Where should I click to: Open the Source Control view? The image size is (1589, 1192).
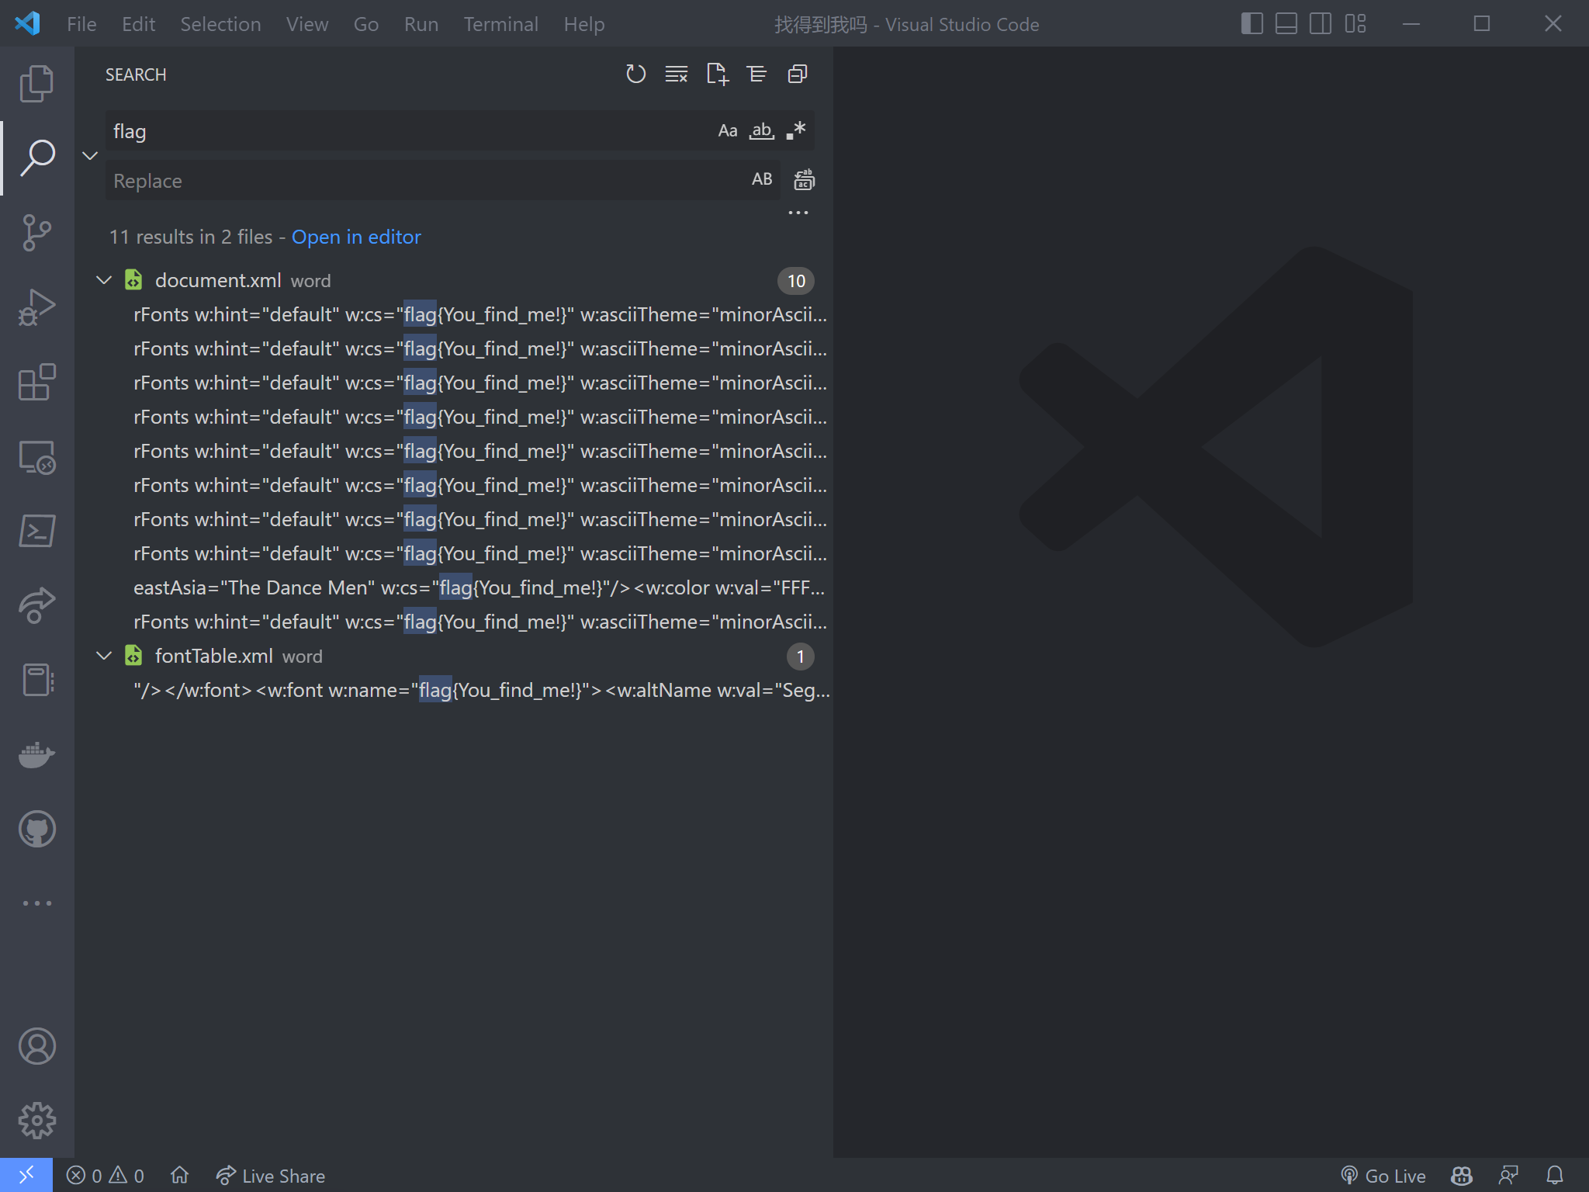coord(36,233)
